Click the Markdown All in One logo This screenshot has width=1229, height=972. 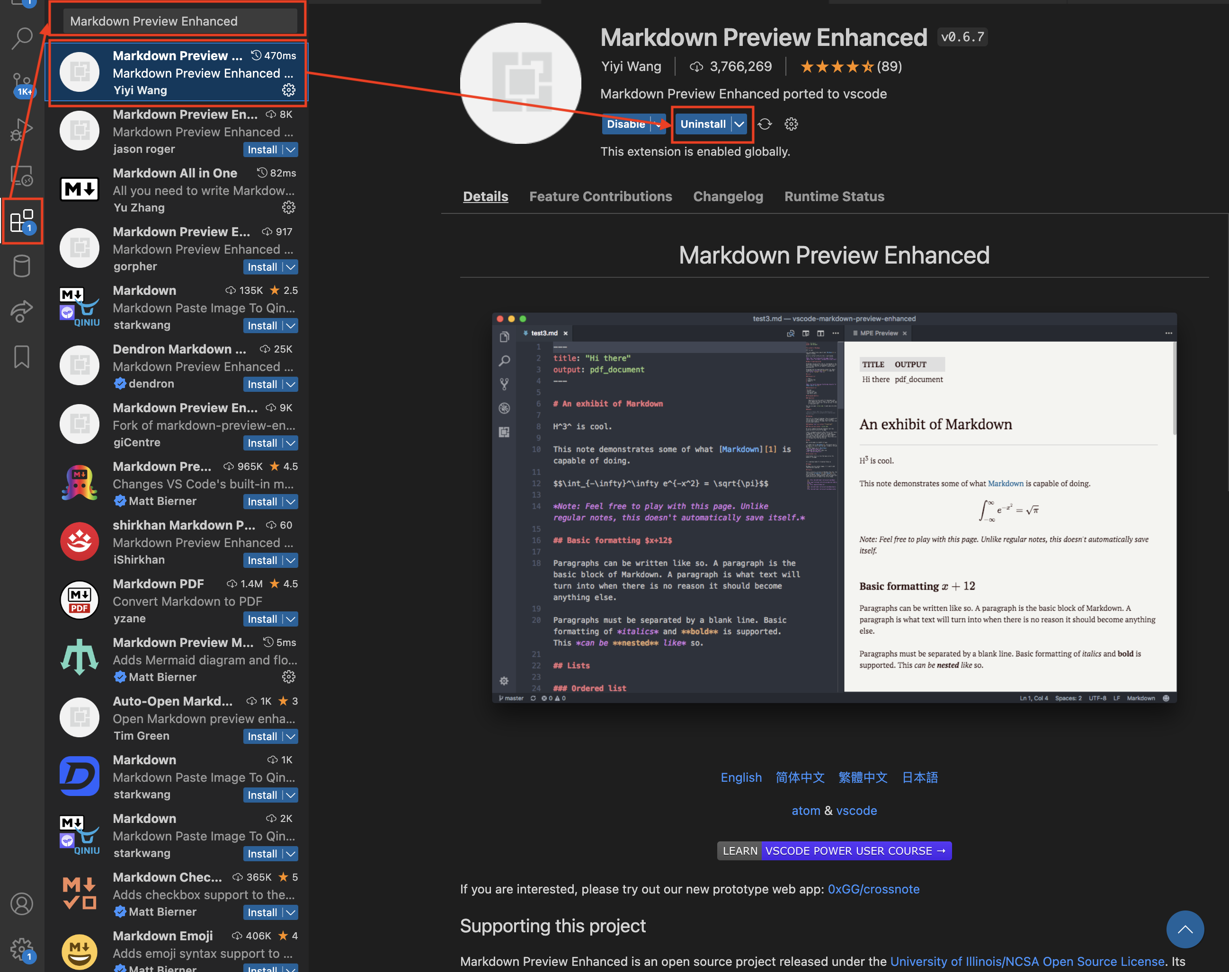point(80,189)
